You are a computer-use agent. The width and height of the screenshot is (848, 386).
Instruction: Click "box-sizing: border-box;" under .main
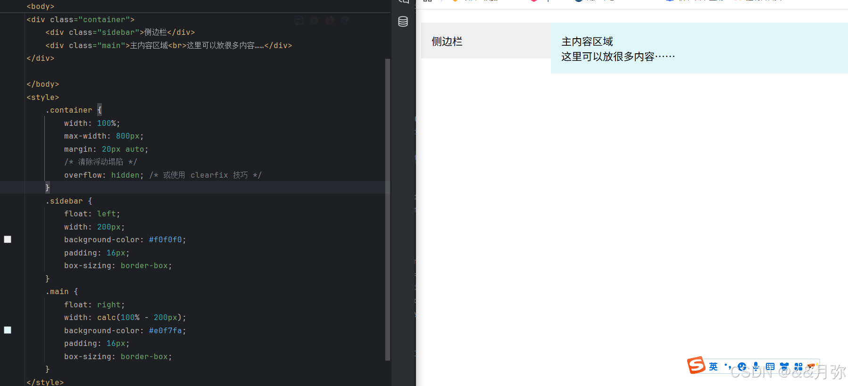(x=118, y=357)
